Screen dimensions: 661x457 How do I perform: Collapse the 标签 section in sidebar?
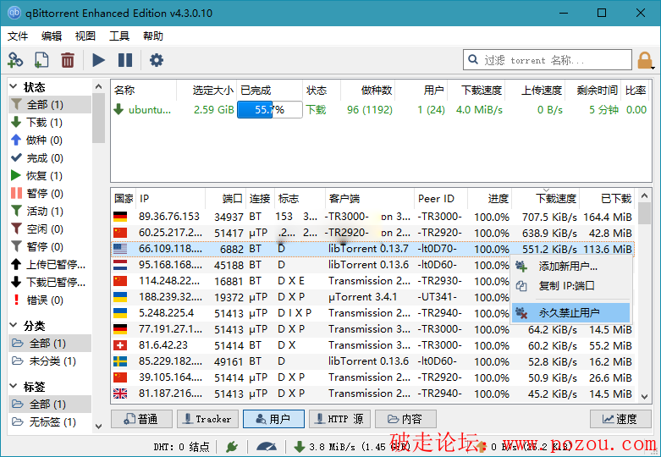(14, 387)
